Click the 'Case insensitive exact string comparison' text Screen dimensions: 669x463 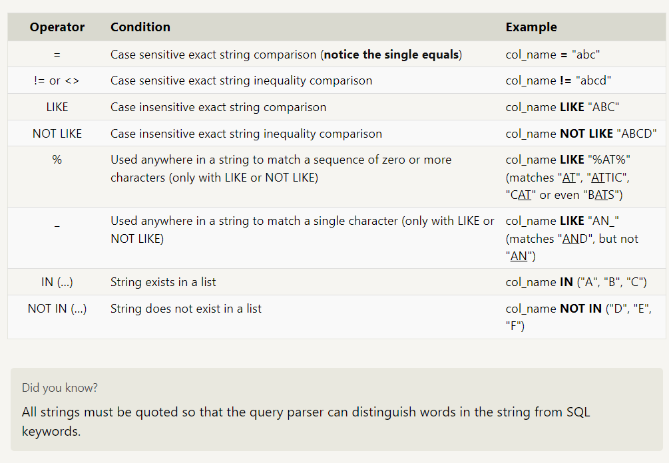coord(218,107)
